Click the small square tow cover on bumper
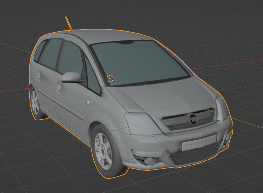The image size is (263, 193). tap(153, 138)
